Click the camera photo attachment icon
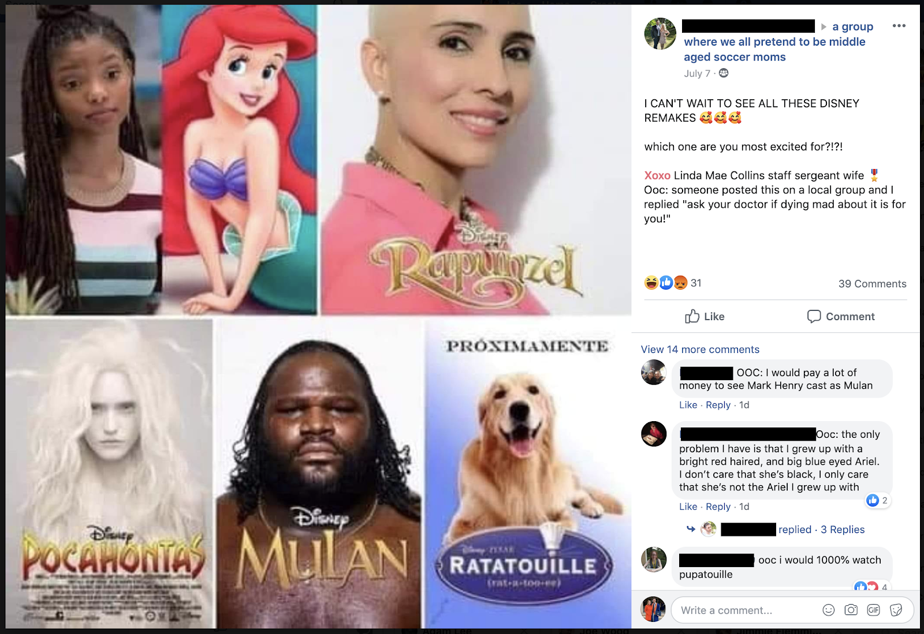Image resolution: width=924 pixels, height=634 pixels. (851, 610)
